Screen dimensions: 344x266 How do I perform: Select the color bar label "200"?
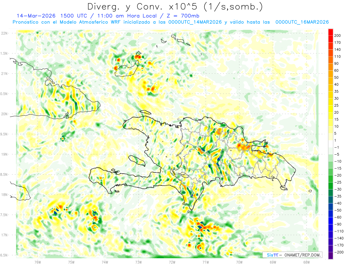(x=338, y=36)
